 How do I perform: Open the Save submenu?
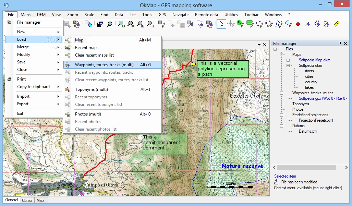point(34,62)
